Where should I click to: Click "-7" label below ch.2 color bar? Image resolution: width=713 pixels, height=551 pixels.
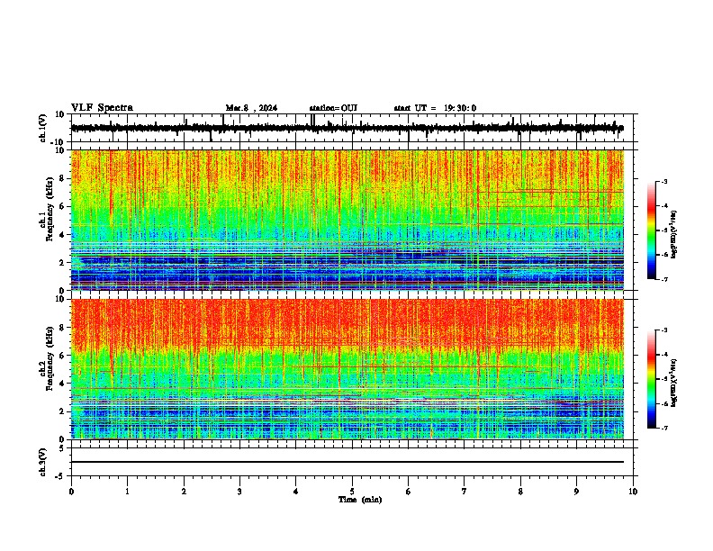(663, 429)
